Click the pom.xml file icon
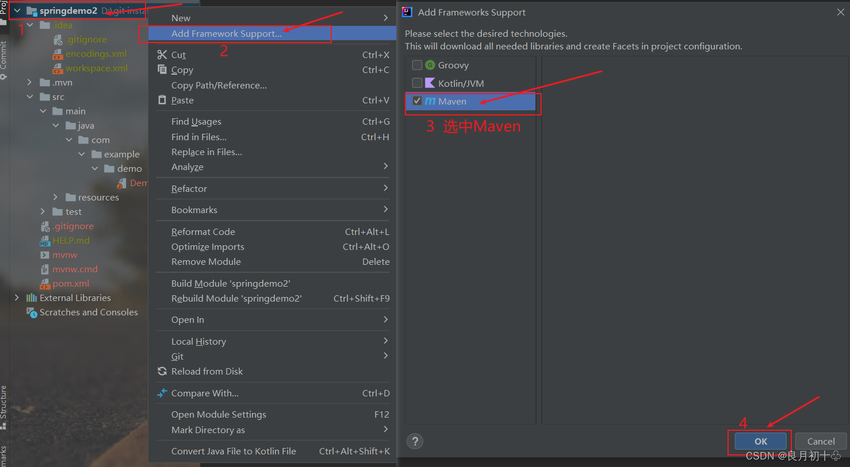850x467 pixels. pyautogui.click(x=45, y=283)
